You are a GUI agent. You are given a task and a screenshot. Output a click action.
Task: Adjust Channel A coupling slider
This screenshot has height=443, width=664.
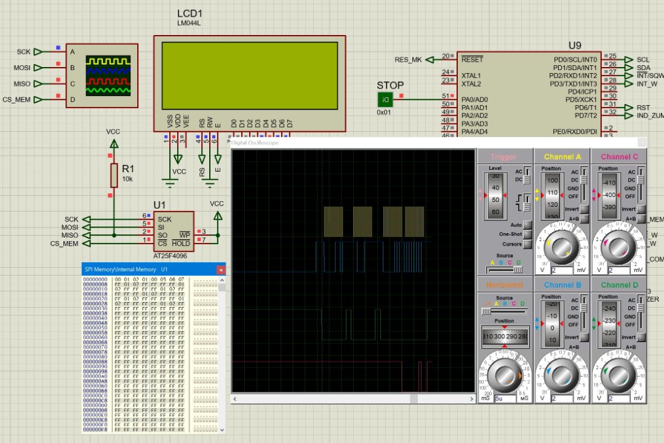(x=584, y=184)
